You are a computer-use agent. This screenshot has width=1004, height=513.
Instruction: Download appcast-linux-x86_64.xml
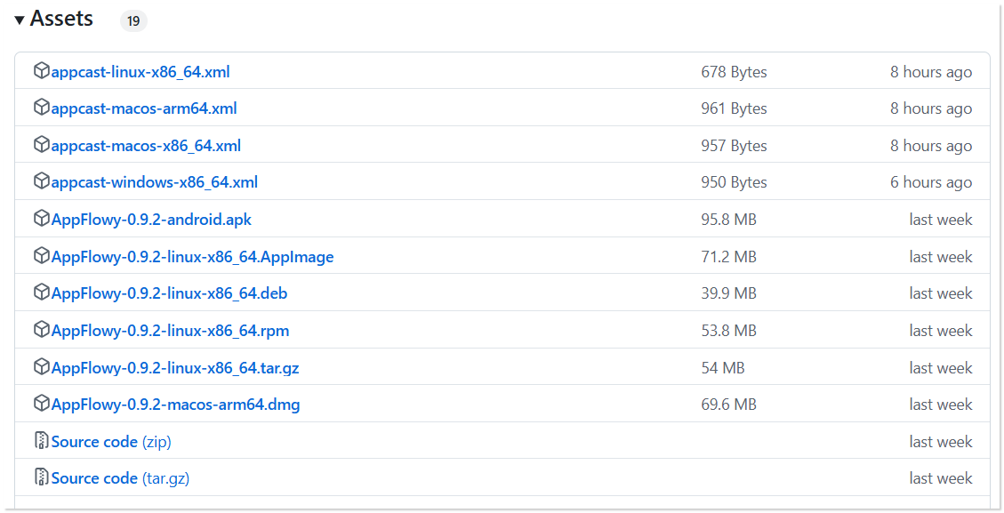click(141, 72)
